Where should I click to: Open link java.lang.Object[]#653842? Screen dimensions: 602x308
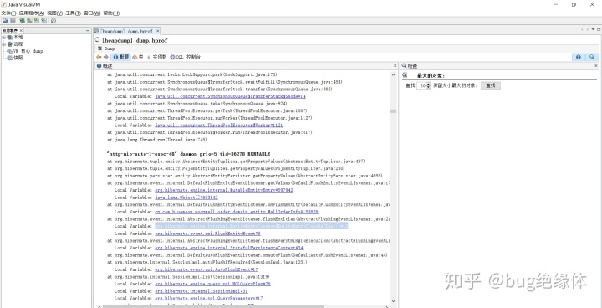click(x=186, y=198)
